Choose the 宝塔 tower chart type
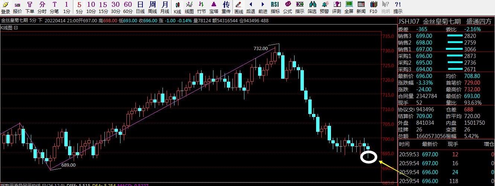 coord(214,7)
